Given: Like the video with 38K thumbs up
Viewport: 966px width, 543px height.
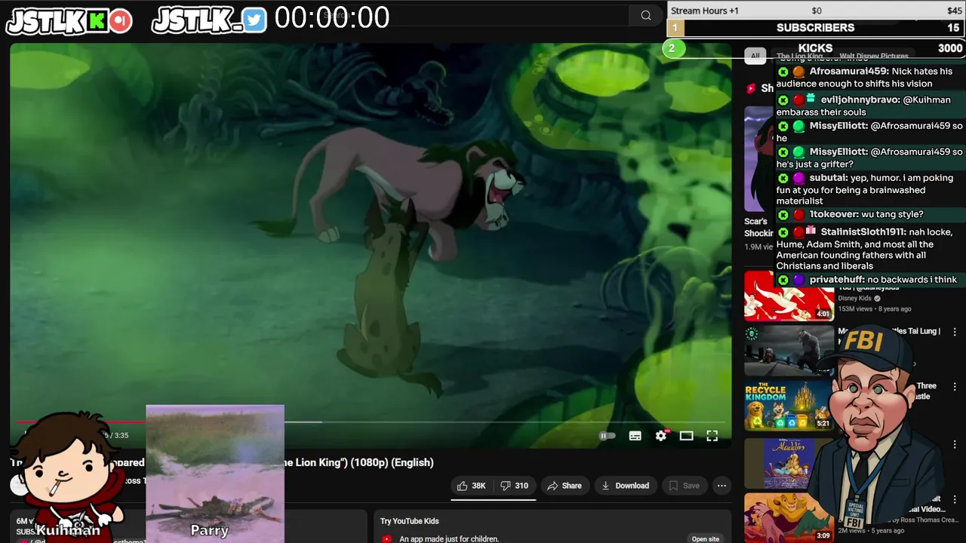Looking at the screenshot, I should [471, 486].
